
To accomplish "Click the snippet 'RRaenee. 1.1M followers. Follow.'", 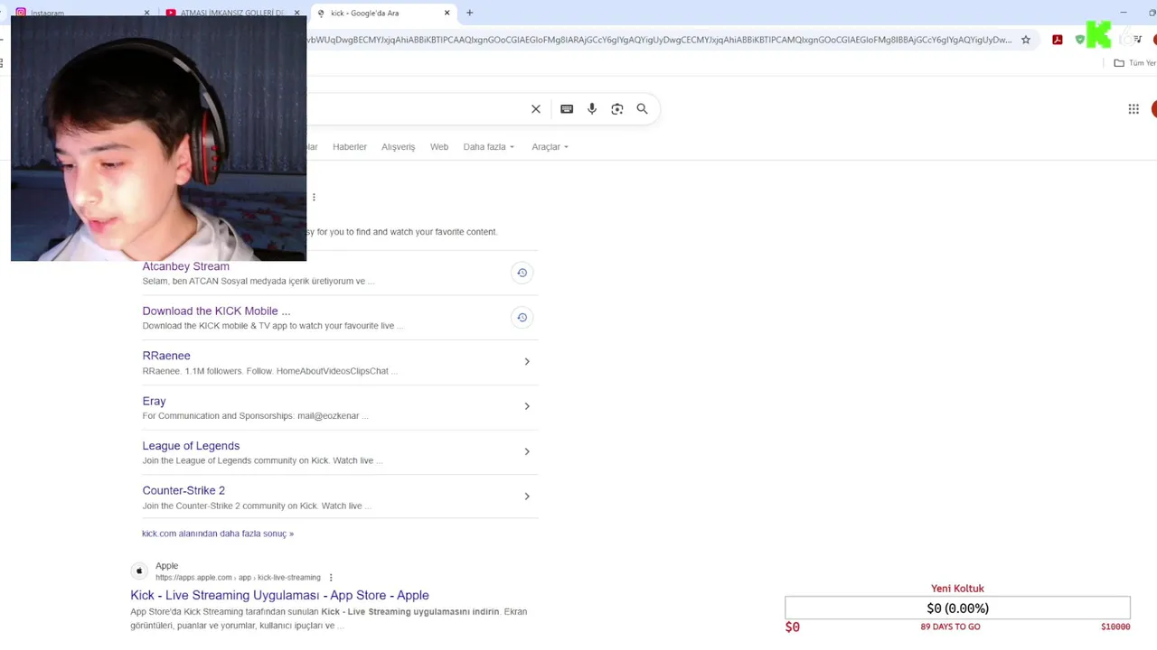I will pyautogui.click(x=269, y=371).
